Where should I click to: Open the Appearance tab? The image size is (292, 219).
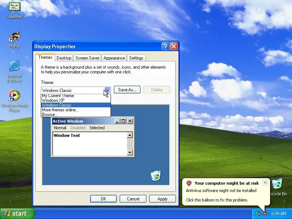coord(114,58)
